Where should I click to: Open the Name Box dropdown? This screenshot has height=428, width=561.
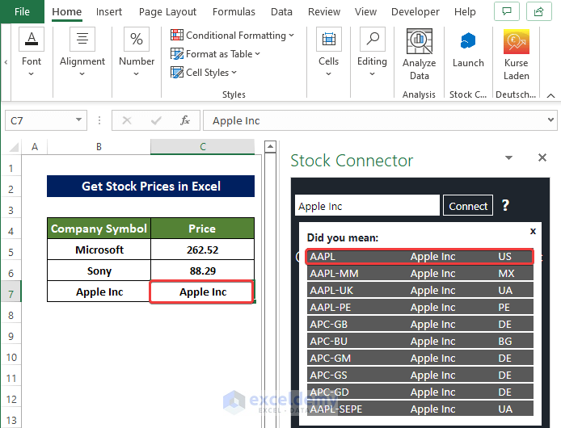[x=78, y=120]
